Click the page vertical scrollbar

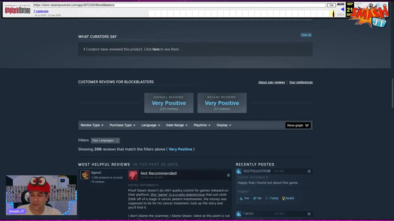click(392, 93)
